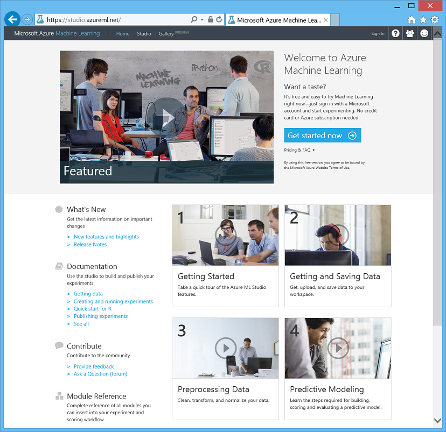Play the Getting and Saving Data video
446x432 pixels.
point(338,235)
